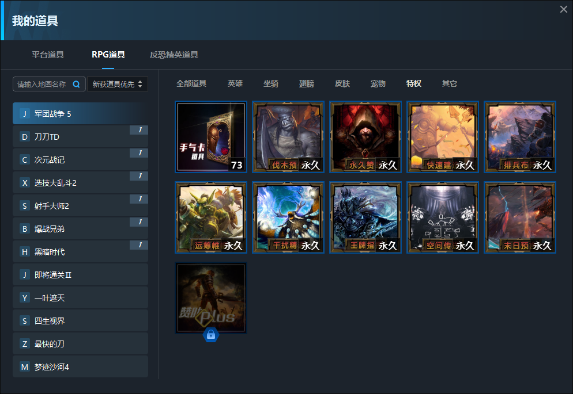Viewport: 573px width, 394px height.
Task: Click the new-item count badge on 黑暗时代
Action: 140,245
